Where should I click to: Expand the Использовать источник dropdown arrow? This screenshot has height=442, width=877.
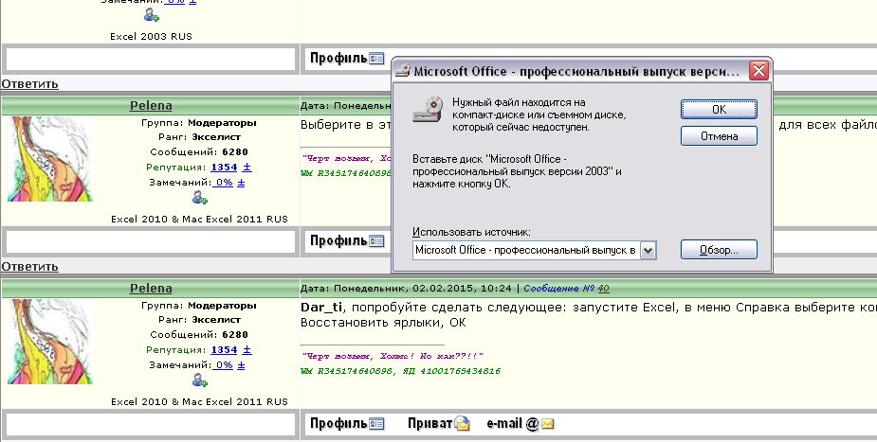648,251
